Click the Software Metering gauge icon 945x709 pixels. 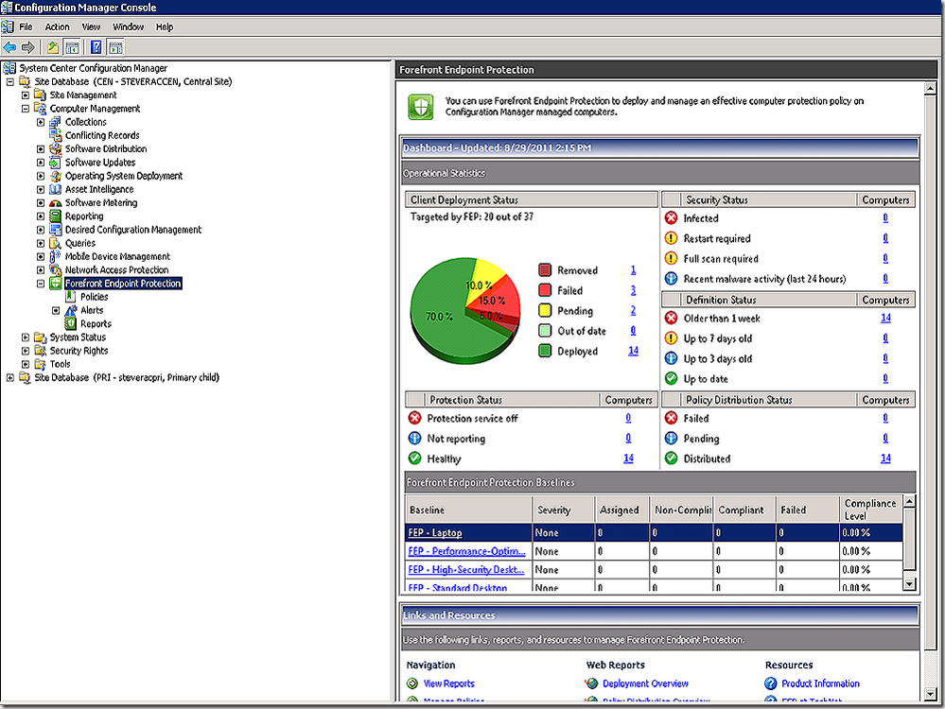pos(56,203)
